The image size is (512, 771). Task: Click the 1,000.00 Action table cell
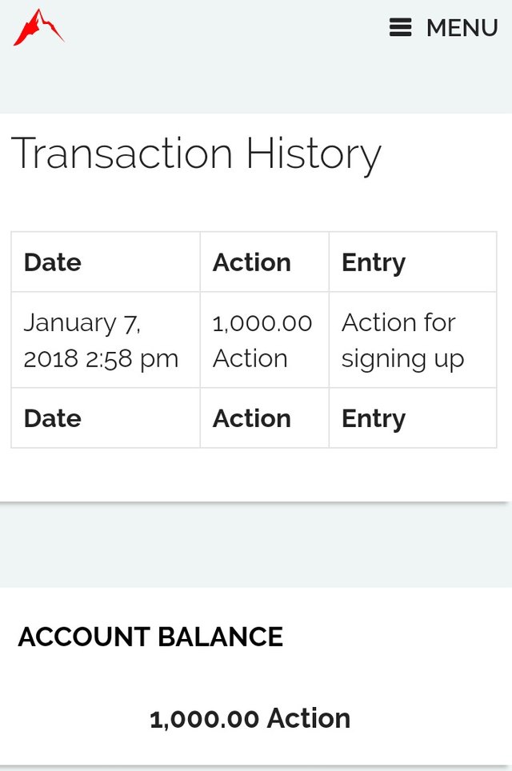262,340
